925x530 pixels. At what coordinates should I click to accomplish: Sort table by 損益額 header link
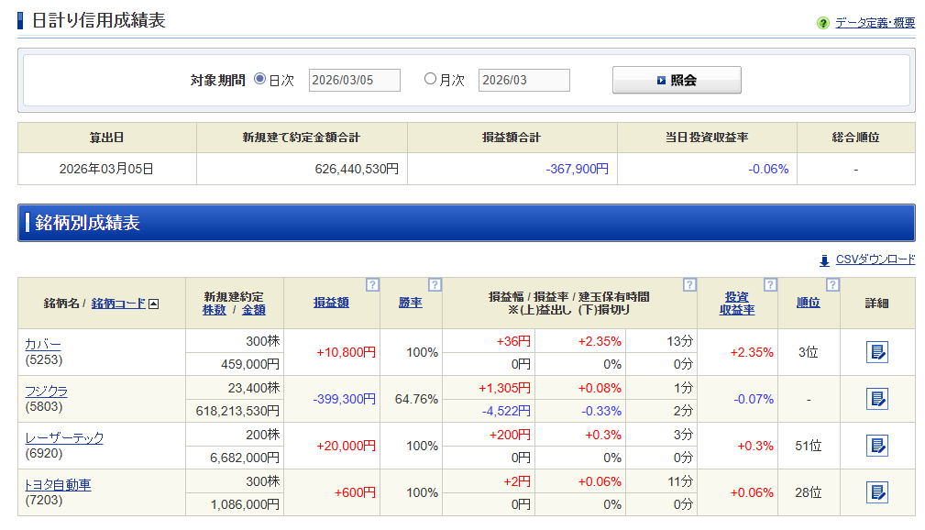331,303
